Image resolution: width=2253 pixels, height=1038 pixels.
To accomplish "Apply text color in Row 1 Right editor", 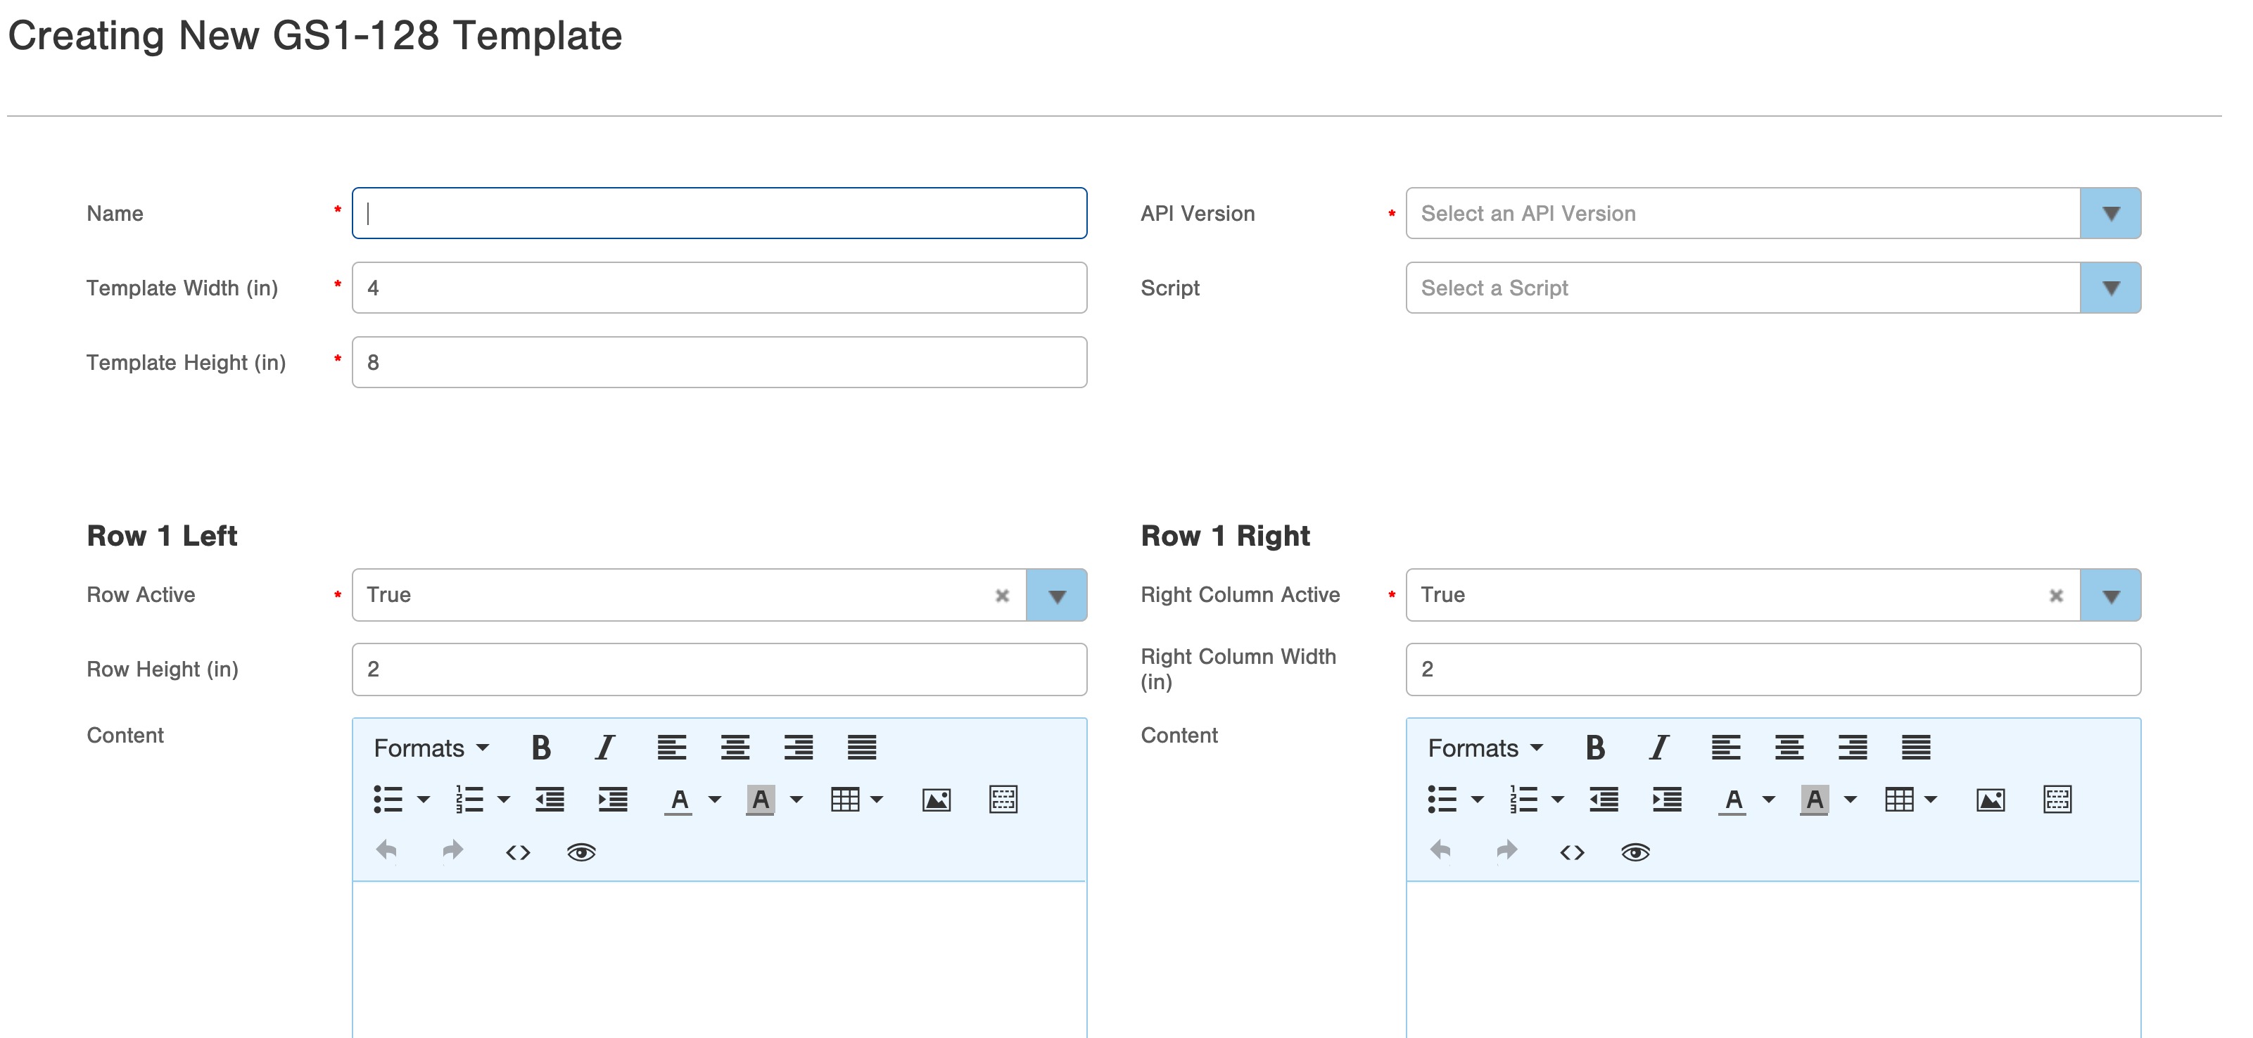I will pos(1732,800).
